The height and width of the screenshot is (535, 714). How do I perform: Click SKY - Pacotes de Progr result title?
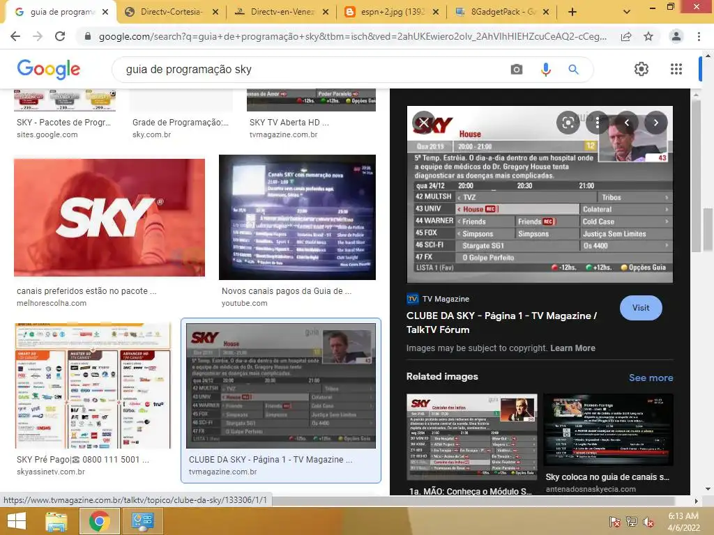tap(63, 123)
